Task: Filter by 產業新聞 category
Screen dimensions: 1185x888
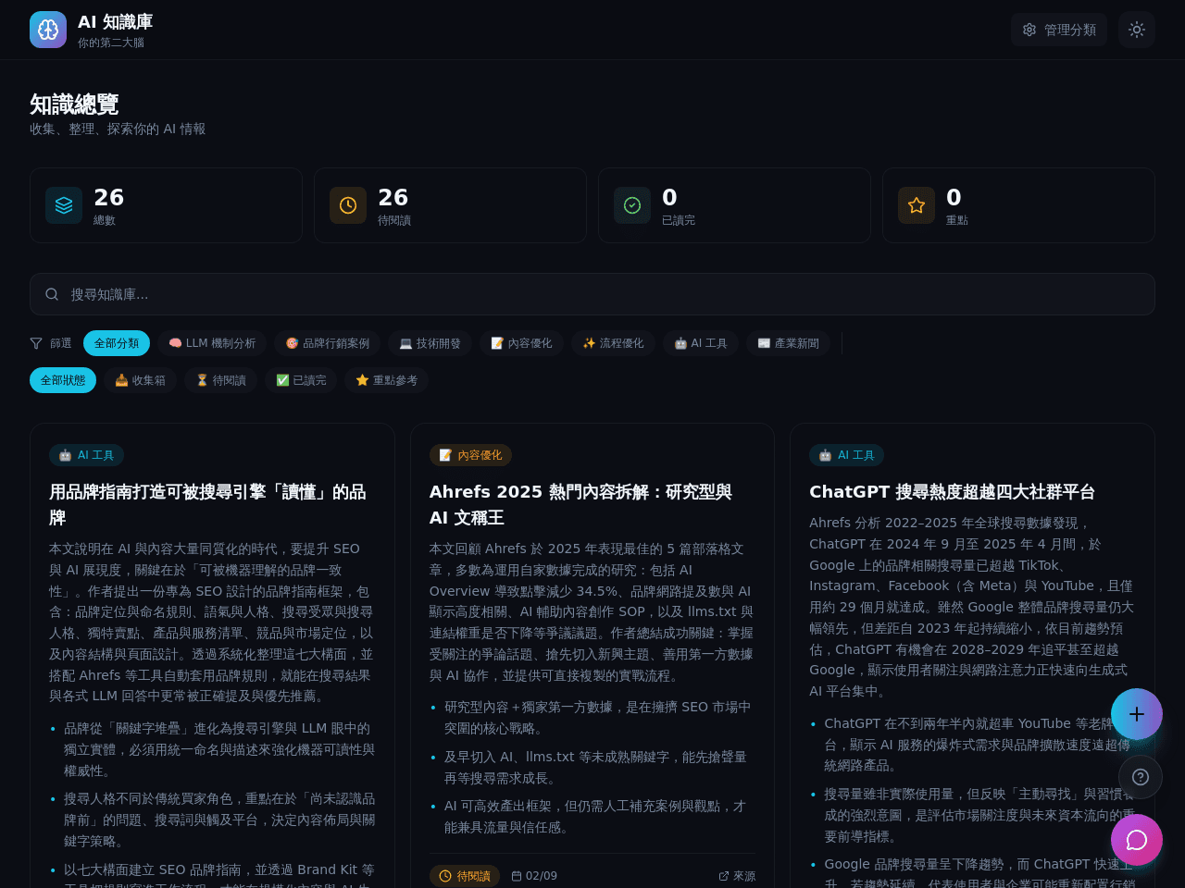Action: click(788, 343)
